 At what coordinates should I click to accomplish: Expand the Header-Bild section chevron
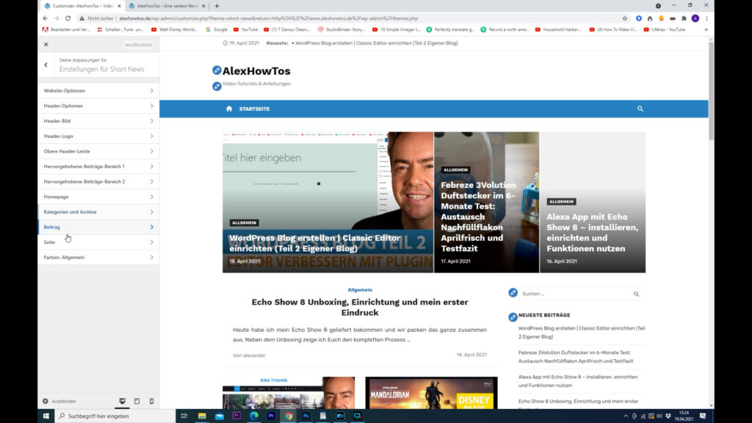coord(151,121)
